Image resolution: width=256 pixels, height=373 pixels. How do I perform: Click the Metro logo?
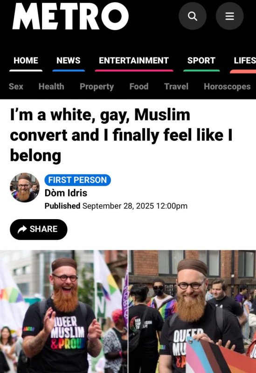(x=70, y=16)
